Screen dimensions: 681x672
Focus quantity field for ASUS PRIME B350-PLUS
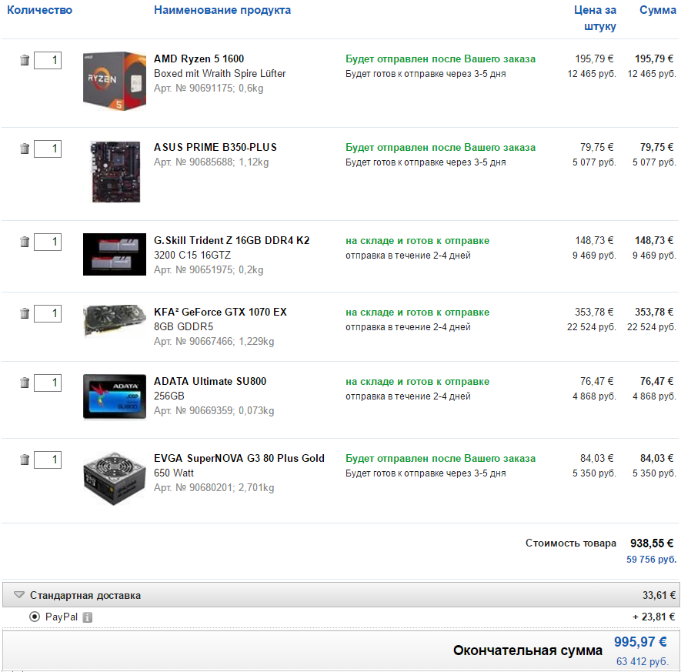(48, 149)
